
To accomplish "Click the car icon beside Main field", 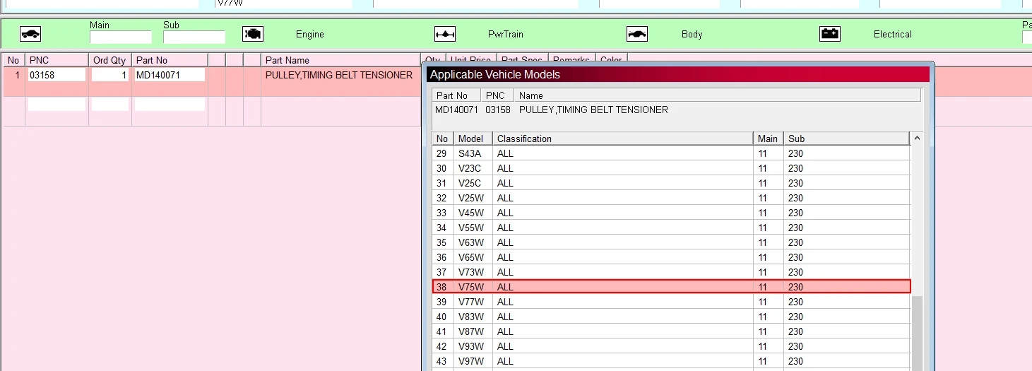I will (x=30, y=34).
